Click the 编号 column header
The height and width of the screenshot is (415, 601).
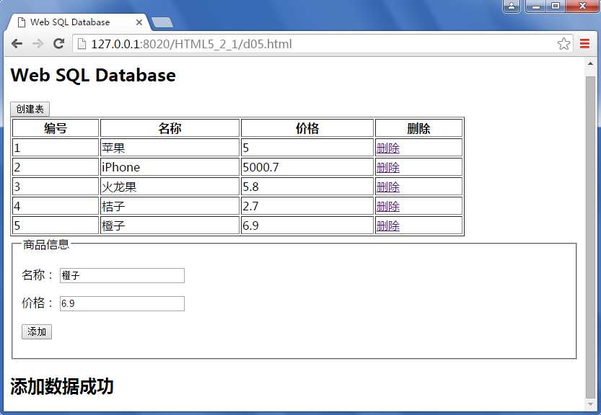[56, 128]
